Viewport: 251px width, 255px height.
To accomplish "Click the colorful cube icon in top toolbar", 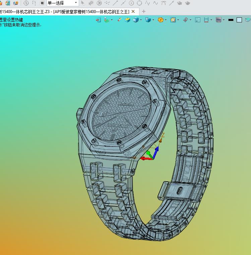I will 8,3.
